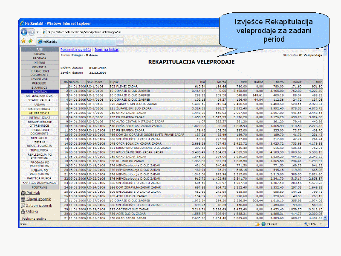Open the recent pages dropdown arrow
The width and height of the screenshot is (341, 256).
click(38, 32)
